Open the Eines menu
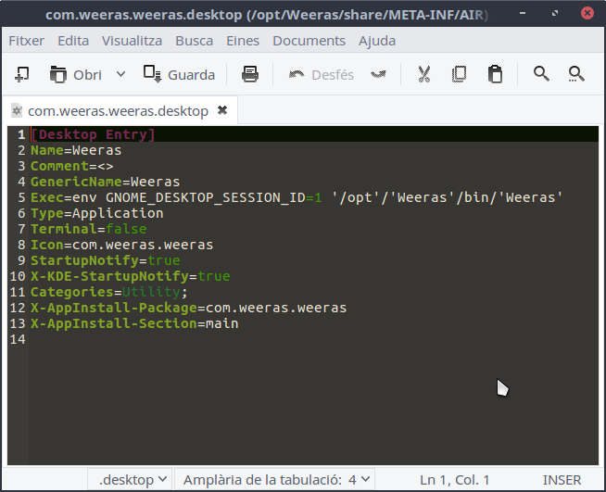606x492 pixels. [x=243, y=41]
